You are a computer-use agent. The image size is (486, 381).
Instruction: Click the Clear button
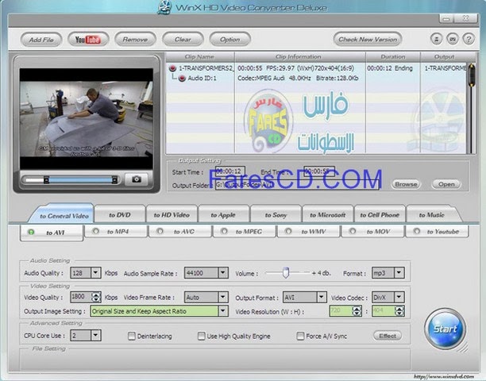183,40
